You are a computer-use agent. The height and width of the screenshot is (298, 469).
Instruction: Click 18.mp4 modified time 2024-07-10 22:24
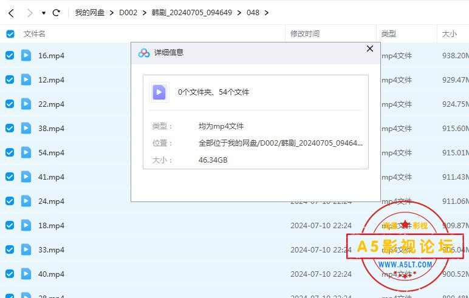(x=321, y=225)
